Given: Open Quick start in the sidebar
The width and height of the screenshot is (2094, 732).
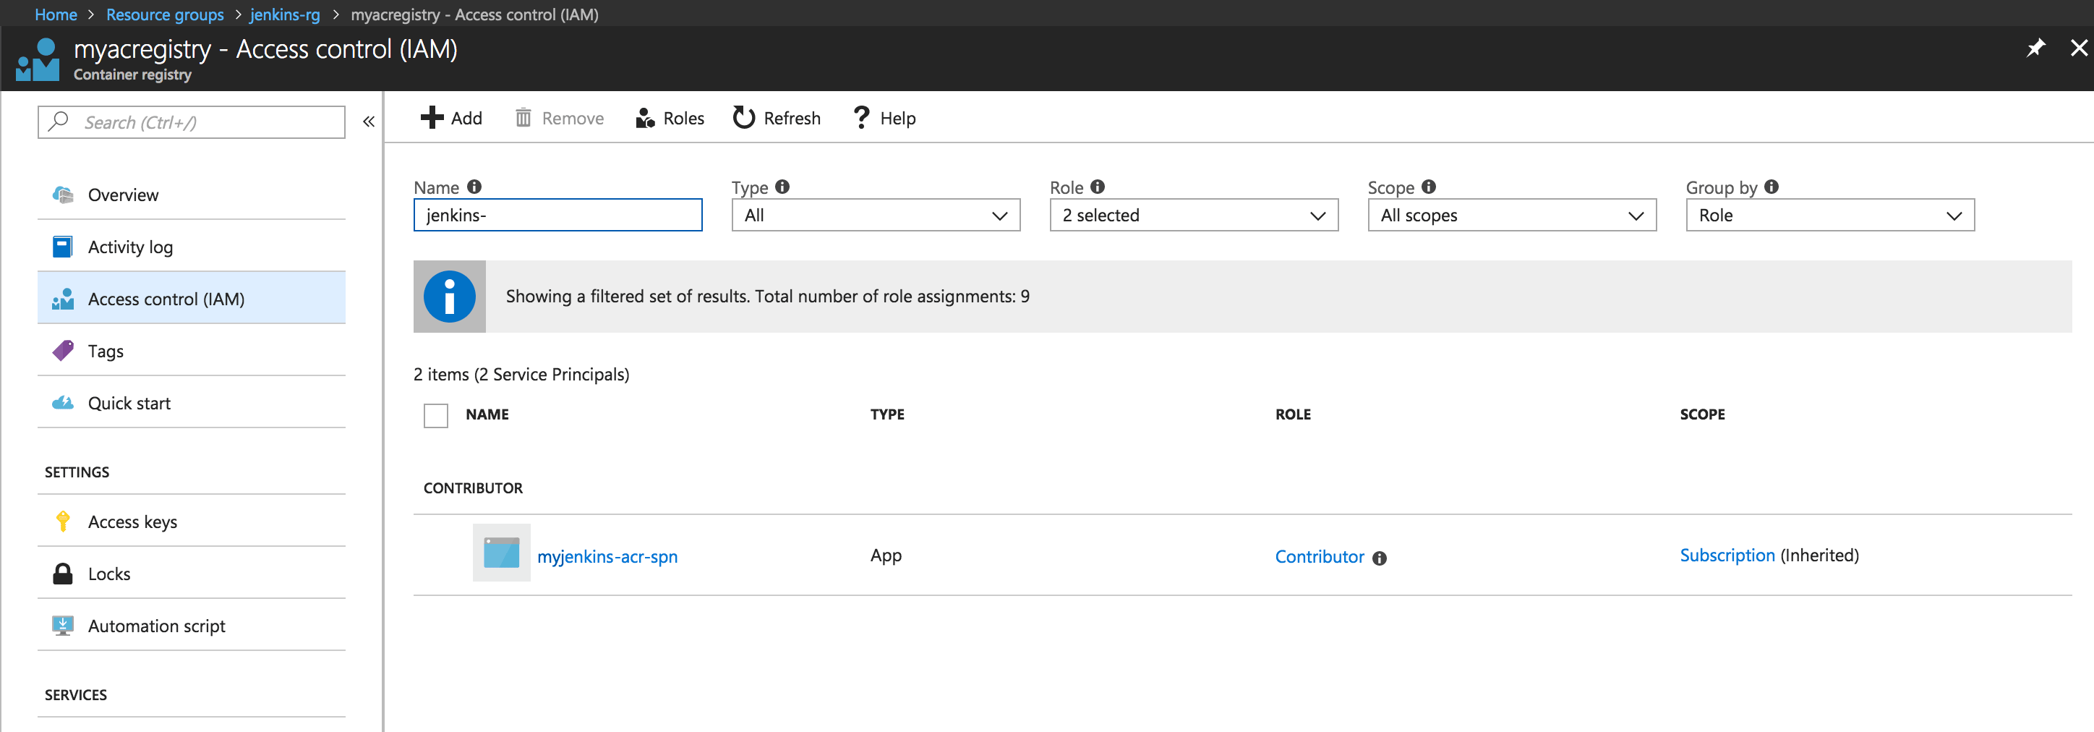Looking at the screenshot, I should pos(191,403).
